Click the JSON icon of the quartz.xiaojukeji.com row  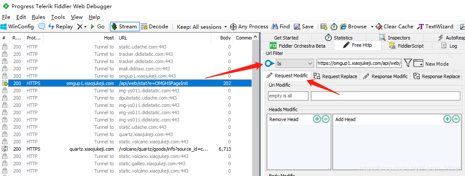pos(4,149)
